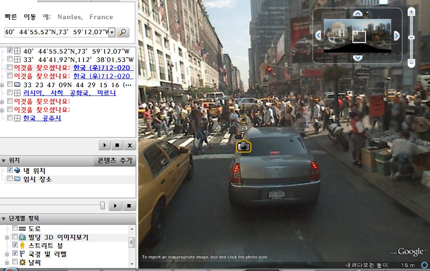Click the 콘텐츠 추가 button

(115, 160)
